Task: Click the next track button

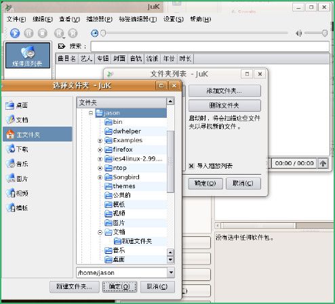Action: point(73,33)
